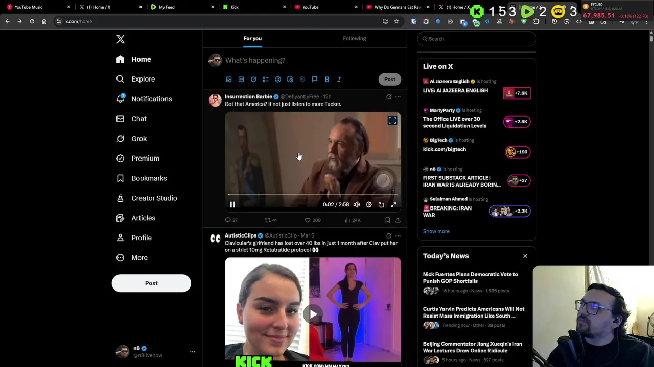Image resolution: width=654 pixels, height=367 pixels.
Task: Share the Insurrection Barbie post
Action: pos(398,220)
